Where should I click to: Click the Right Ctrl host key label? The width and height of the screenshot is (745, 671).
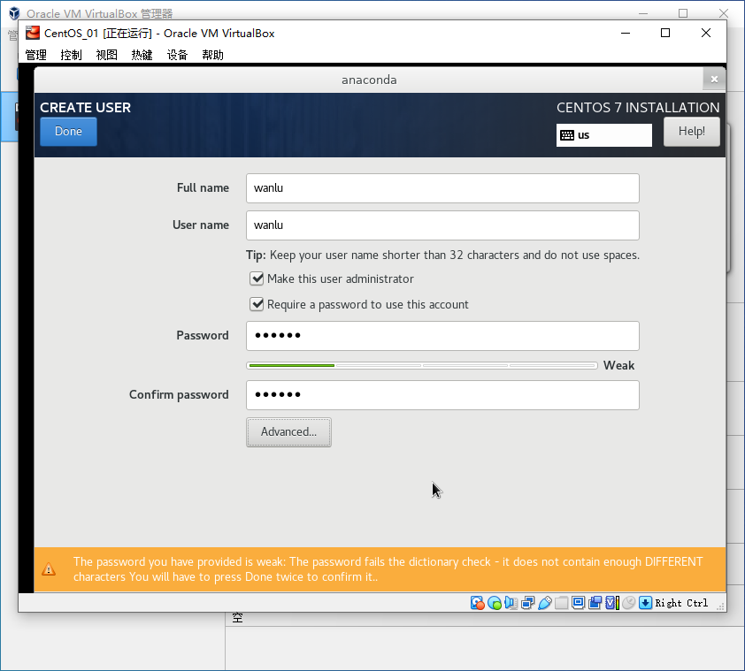pyautogui.click(x=681, y=603)
